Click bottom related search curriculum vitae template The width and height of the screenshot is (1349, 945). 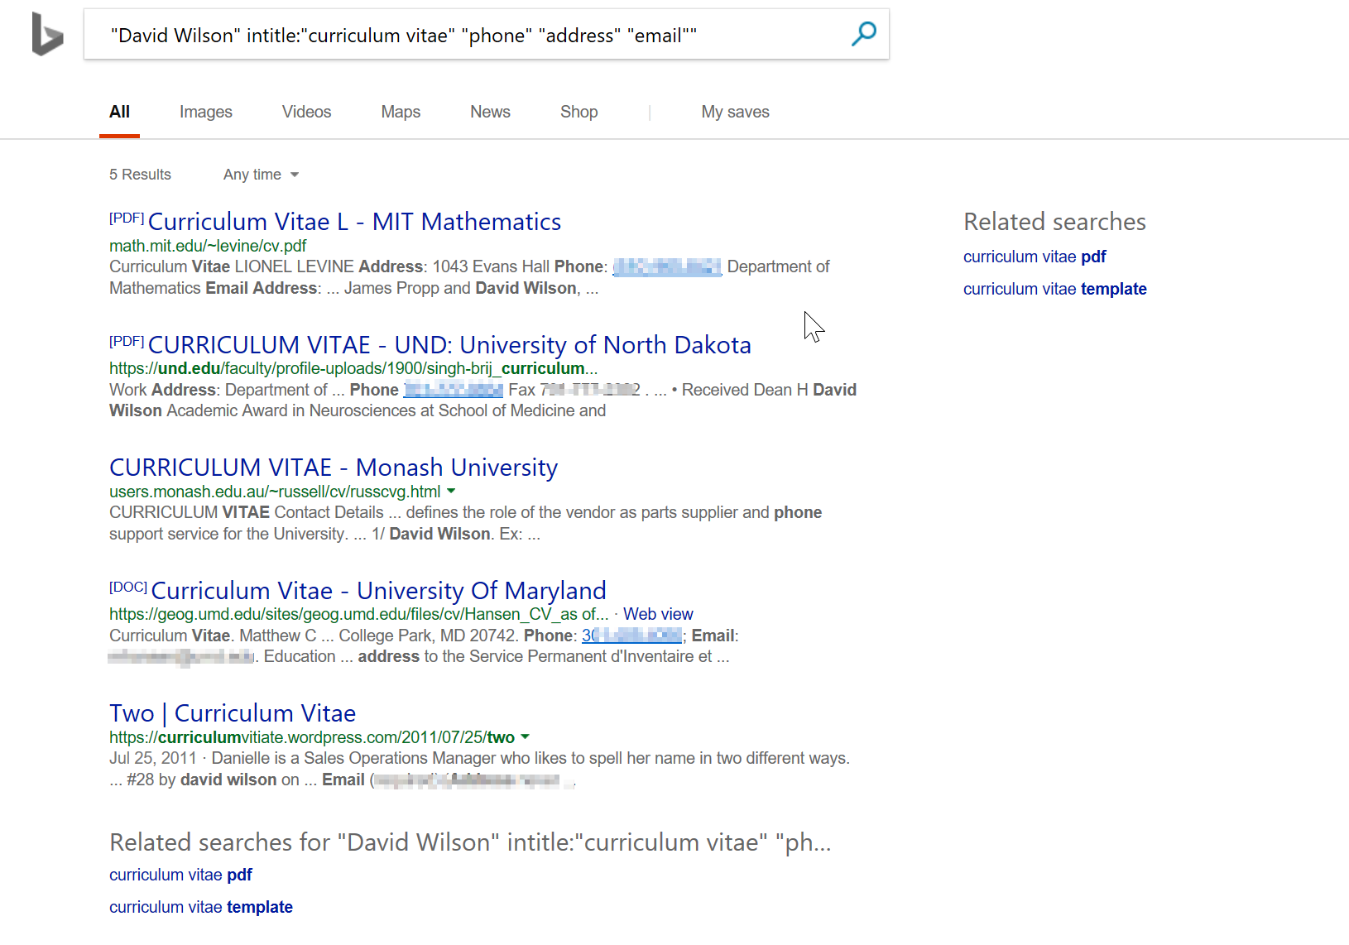(201, 907)
